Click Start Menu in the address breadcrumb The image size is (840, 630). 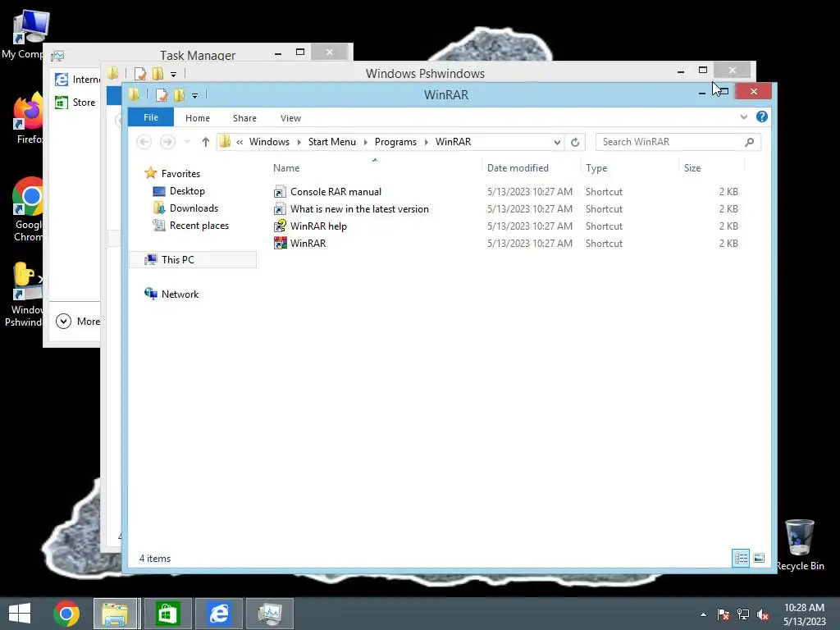tap(331, 141)
